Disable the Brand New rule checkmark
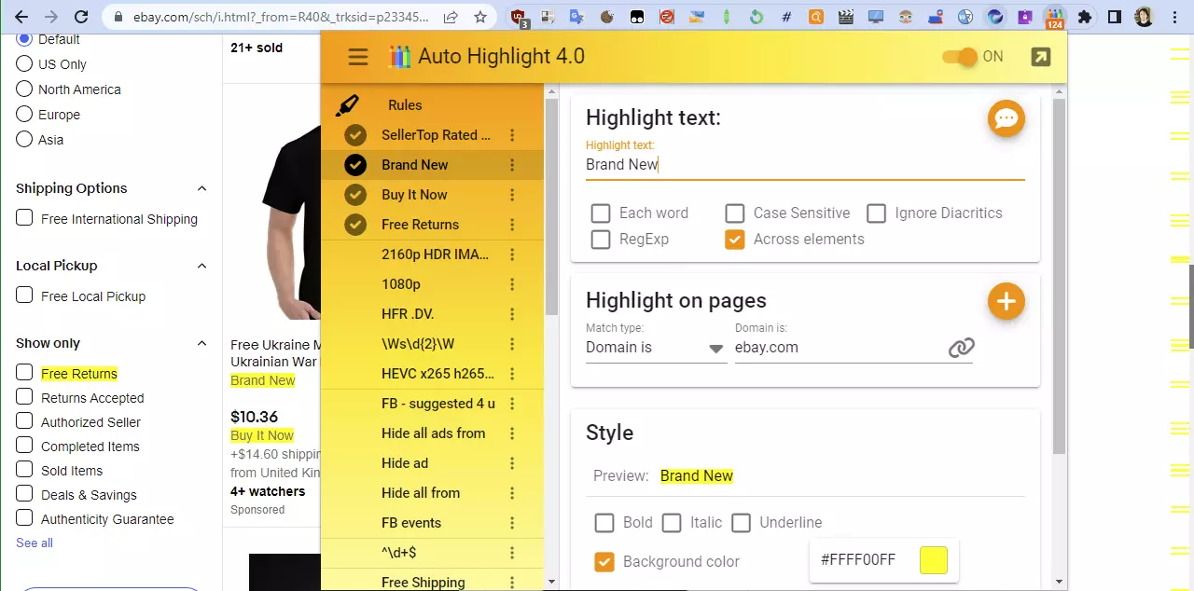Viewport: 1194px width, 591px height. coord(355,165)
